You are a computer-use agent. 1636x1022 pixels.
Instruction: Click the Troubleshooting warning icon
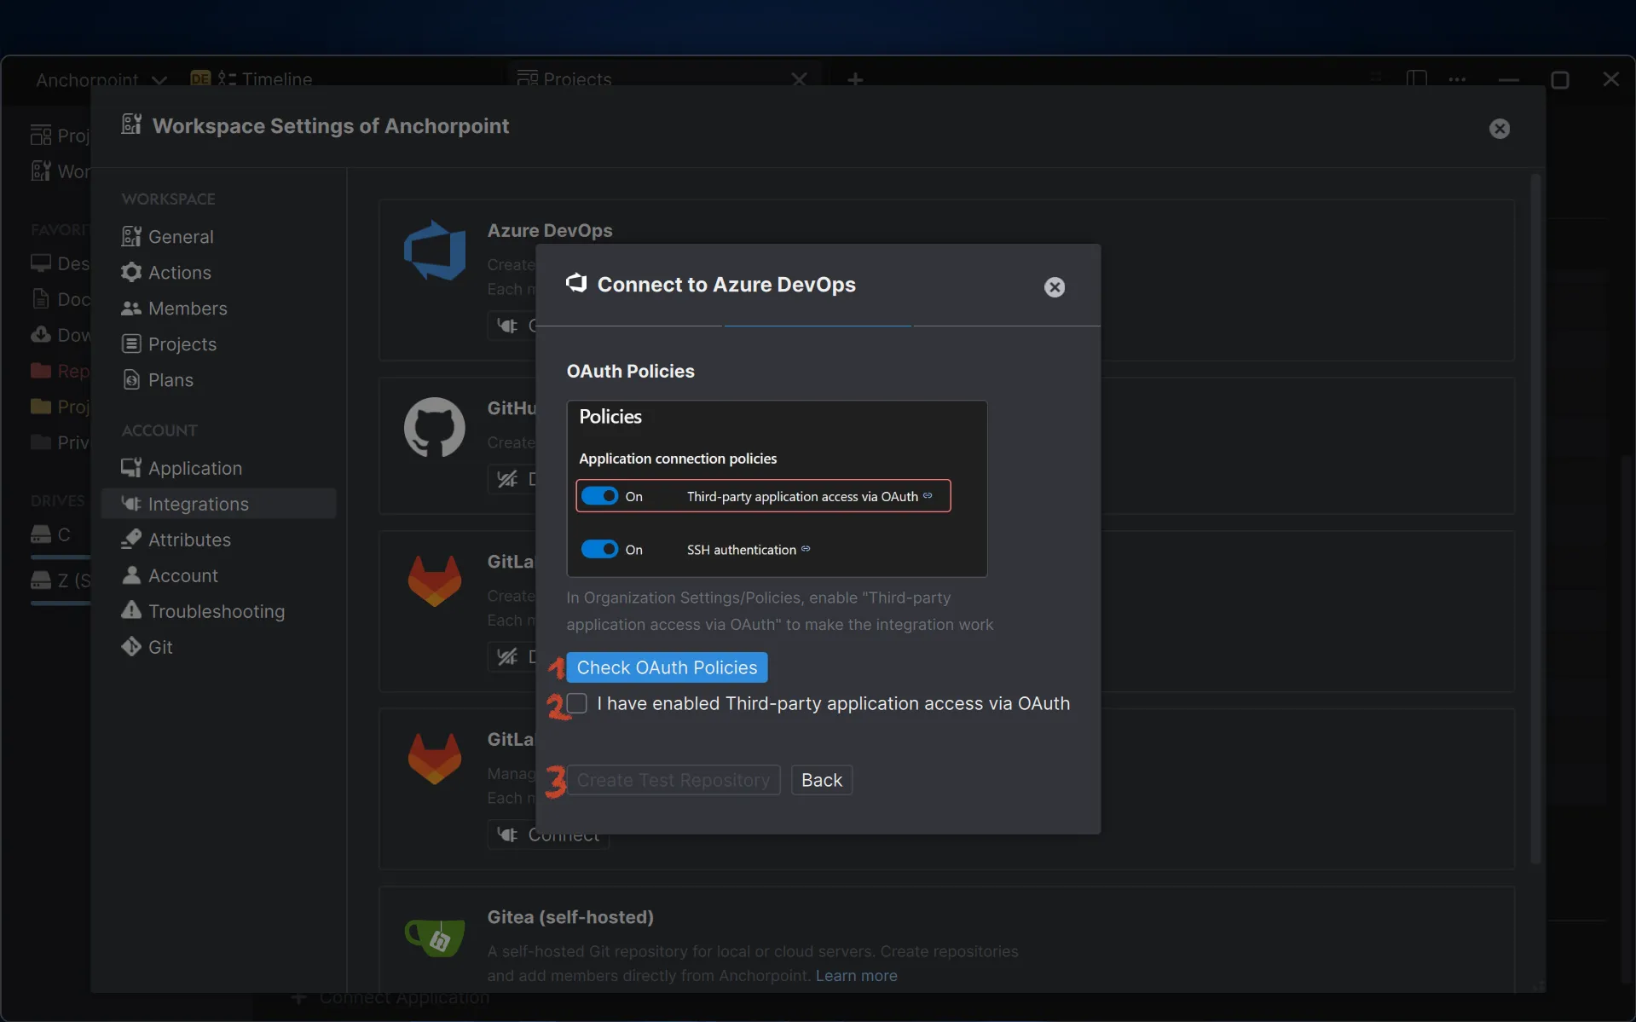(x=131, y=610)
